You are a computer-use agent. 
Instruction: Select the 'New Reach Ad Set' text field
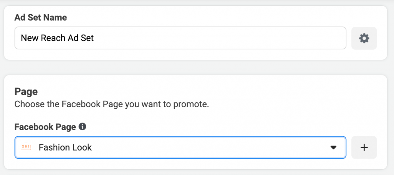pyautogui.click(x=180, y=38)
